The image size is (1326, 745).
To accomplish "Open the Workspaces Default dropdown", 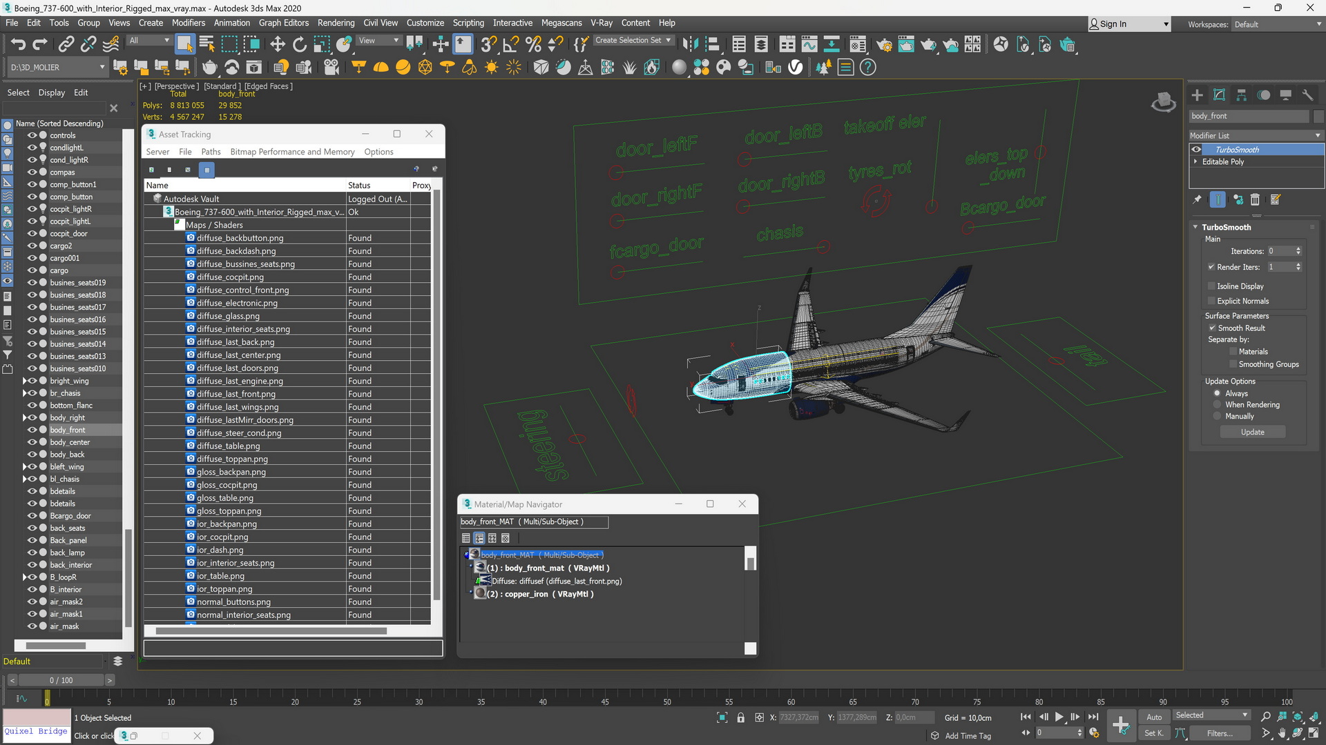I will (1277, 24).
